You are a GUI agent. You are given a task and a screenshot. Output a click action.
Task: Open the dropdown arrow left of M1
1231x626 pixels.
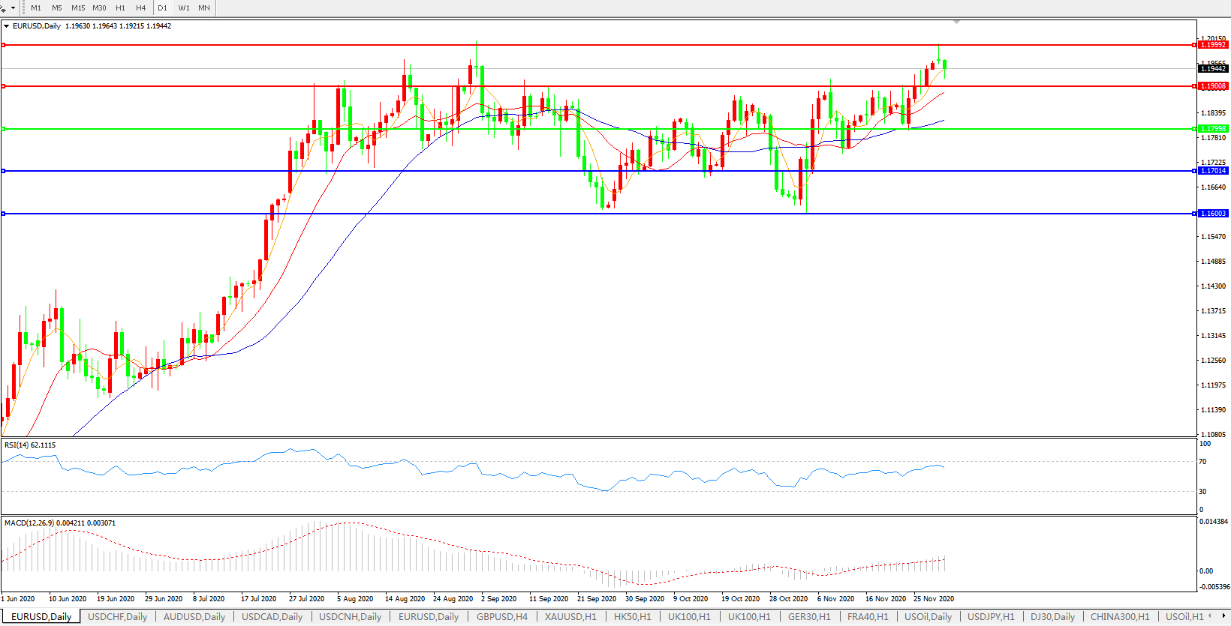tap(13, 8)
